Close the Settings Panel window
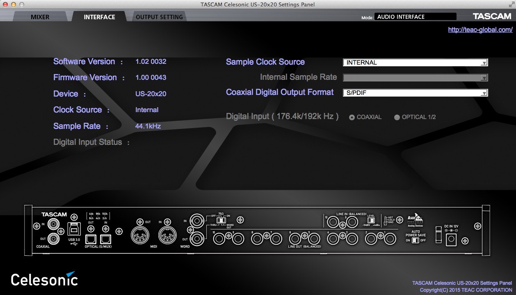The height and width of the screenshot is (295, 516). [5, 4]
